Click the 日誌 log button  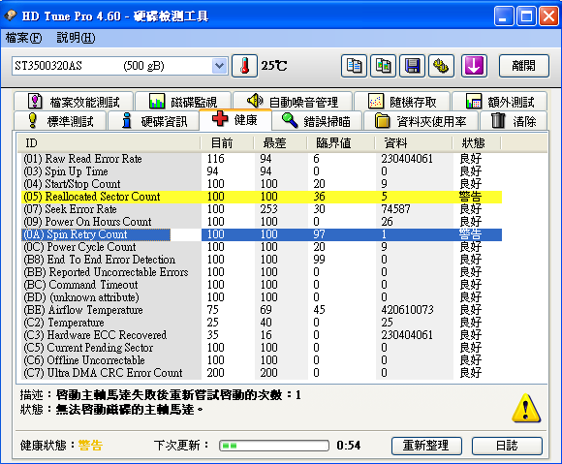point(507,446)
